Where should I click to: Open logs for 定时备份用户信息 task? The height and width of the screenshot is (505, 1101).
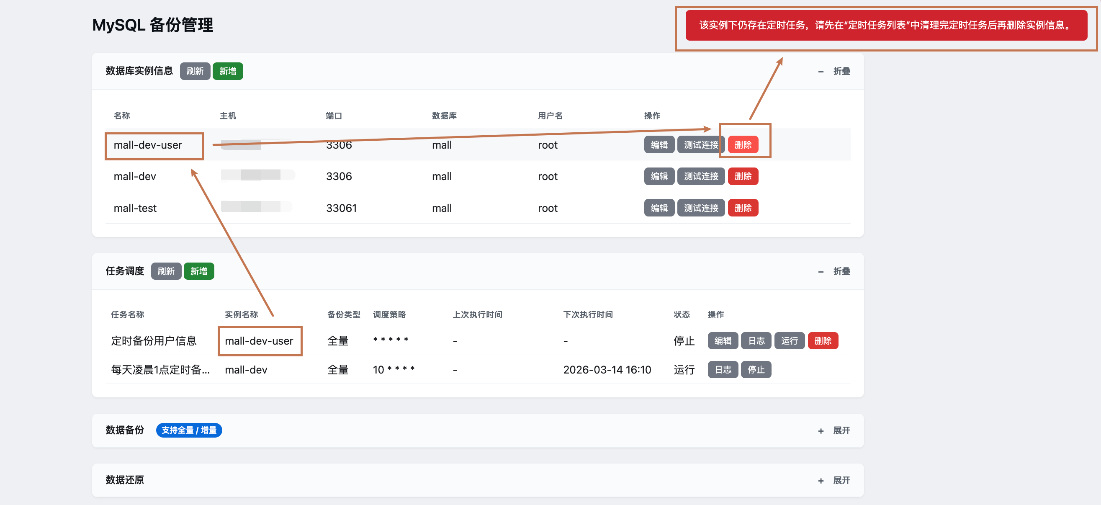click(x=756, y=341)
